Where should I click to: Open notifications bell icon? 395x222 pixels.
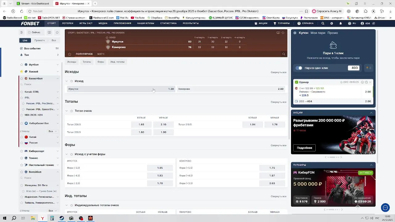(x=341, y=23)
